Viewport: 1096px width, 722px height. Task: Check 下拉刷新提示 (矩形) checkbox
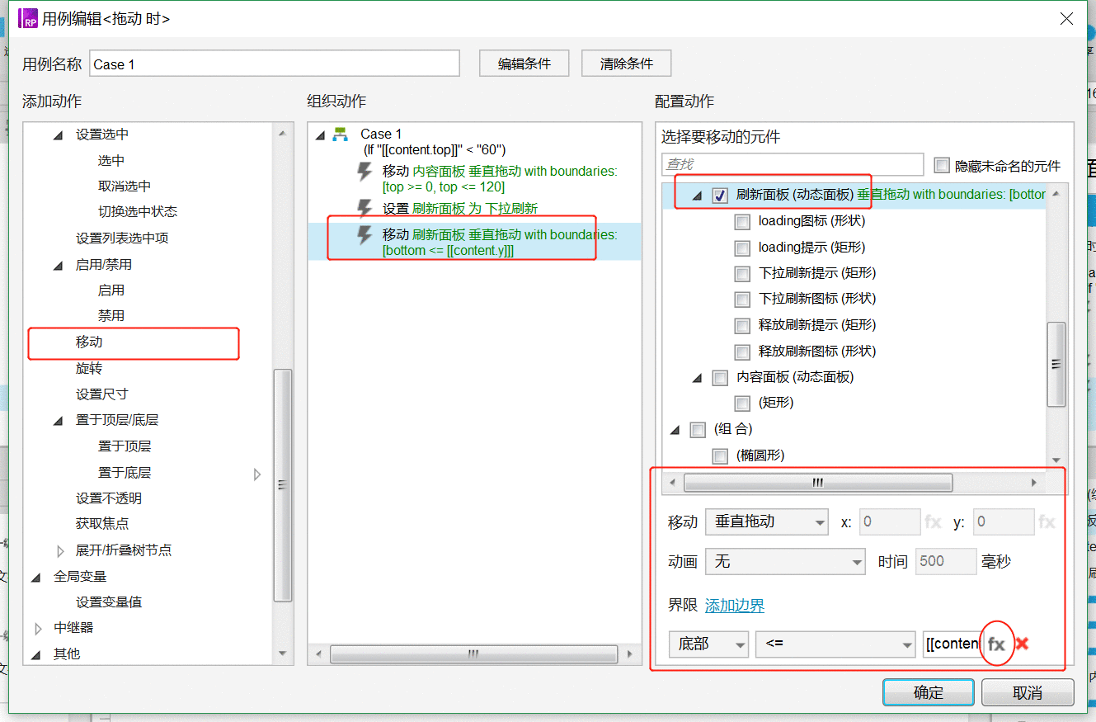coord(742,274)
